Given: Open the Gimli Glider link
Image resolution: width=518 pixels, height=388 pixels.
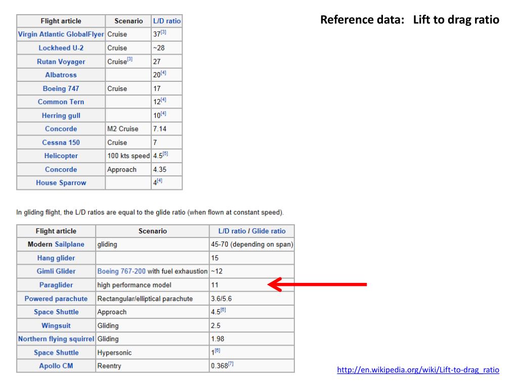Looking at the screenshot, I should point(56,271).
